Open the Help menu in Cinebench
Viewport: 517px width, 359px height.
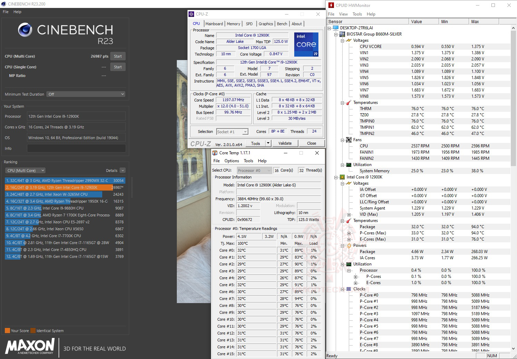[x=17, y=12]
